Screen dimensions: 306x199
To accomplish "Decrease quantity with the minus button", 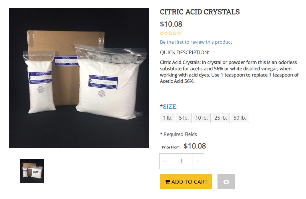I will (165, 161).
